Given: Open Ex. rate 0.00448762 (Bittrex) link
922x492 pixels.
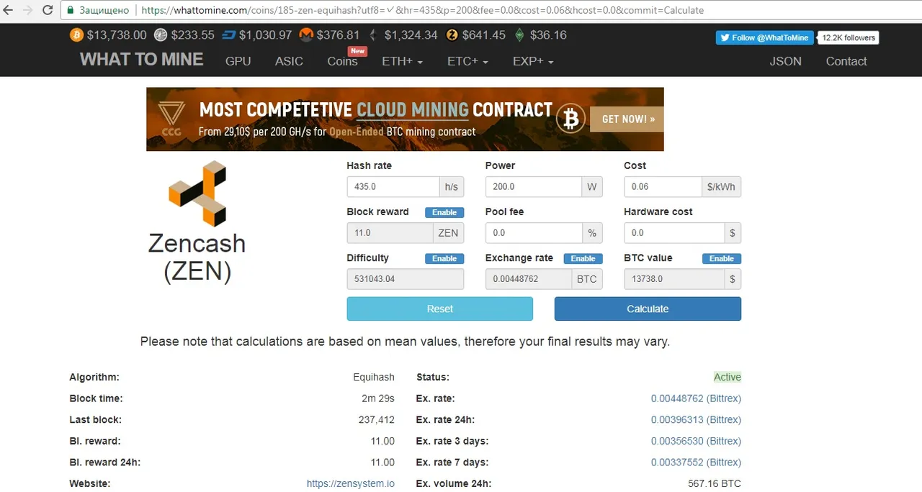Looking at the screenshot, I should click(x=696, y=398).
